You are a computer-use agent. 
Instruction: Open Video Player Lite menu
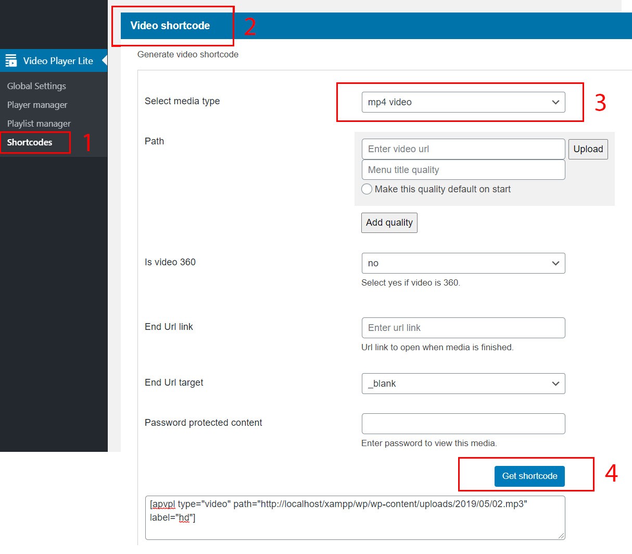point(58,61)
